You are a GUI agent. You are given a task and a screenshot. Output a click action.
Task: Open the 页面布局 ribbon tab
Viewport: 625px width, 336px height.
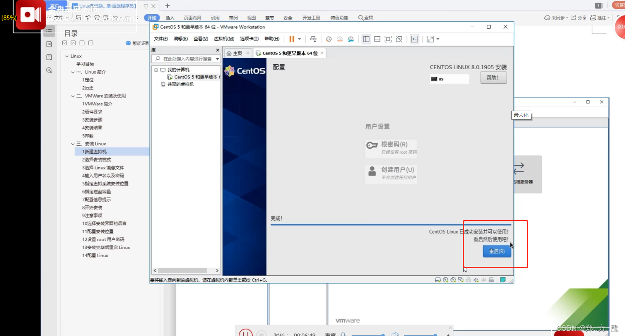coord(192,18)
